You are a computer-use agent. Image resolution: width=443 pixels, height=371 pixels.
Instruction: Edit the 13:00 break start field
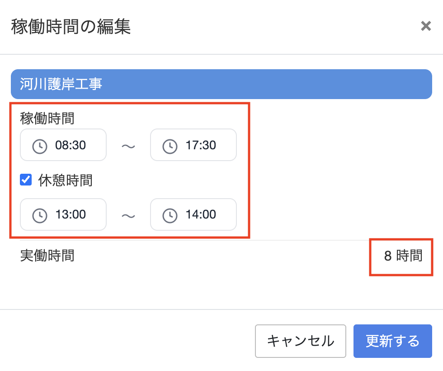pyautogui.click(x=63, y=214)
